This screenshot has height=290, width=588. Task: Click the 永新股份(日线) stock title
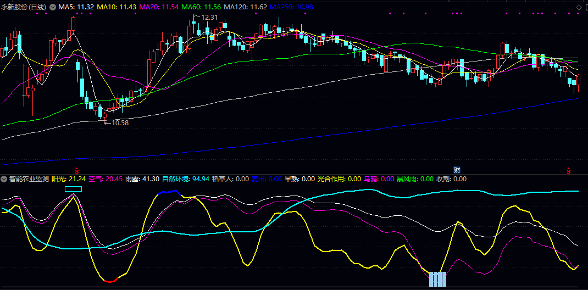pos(24,7)
